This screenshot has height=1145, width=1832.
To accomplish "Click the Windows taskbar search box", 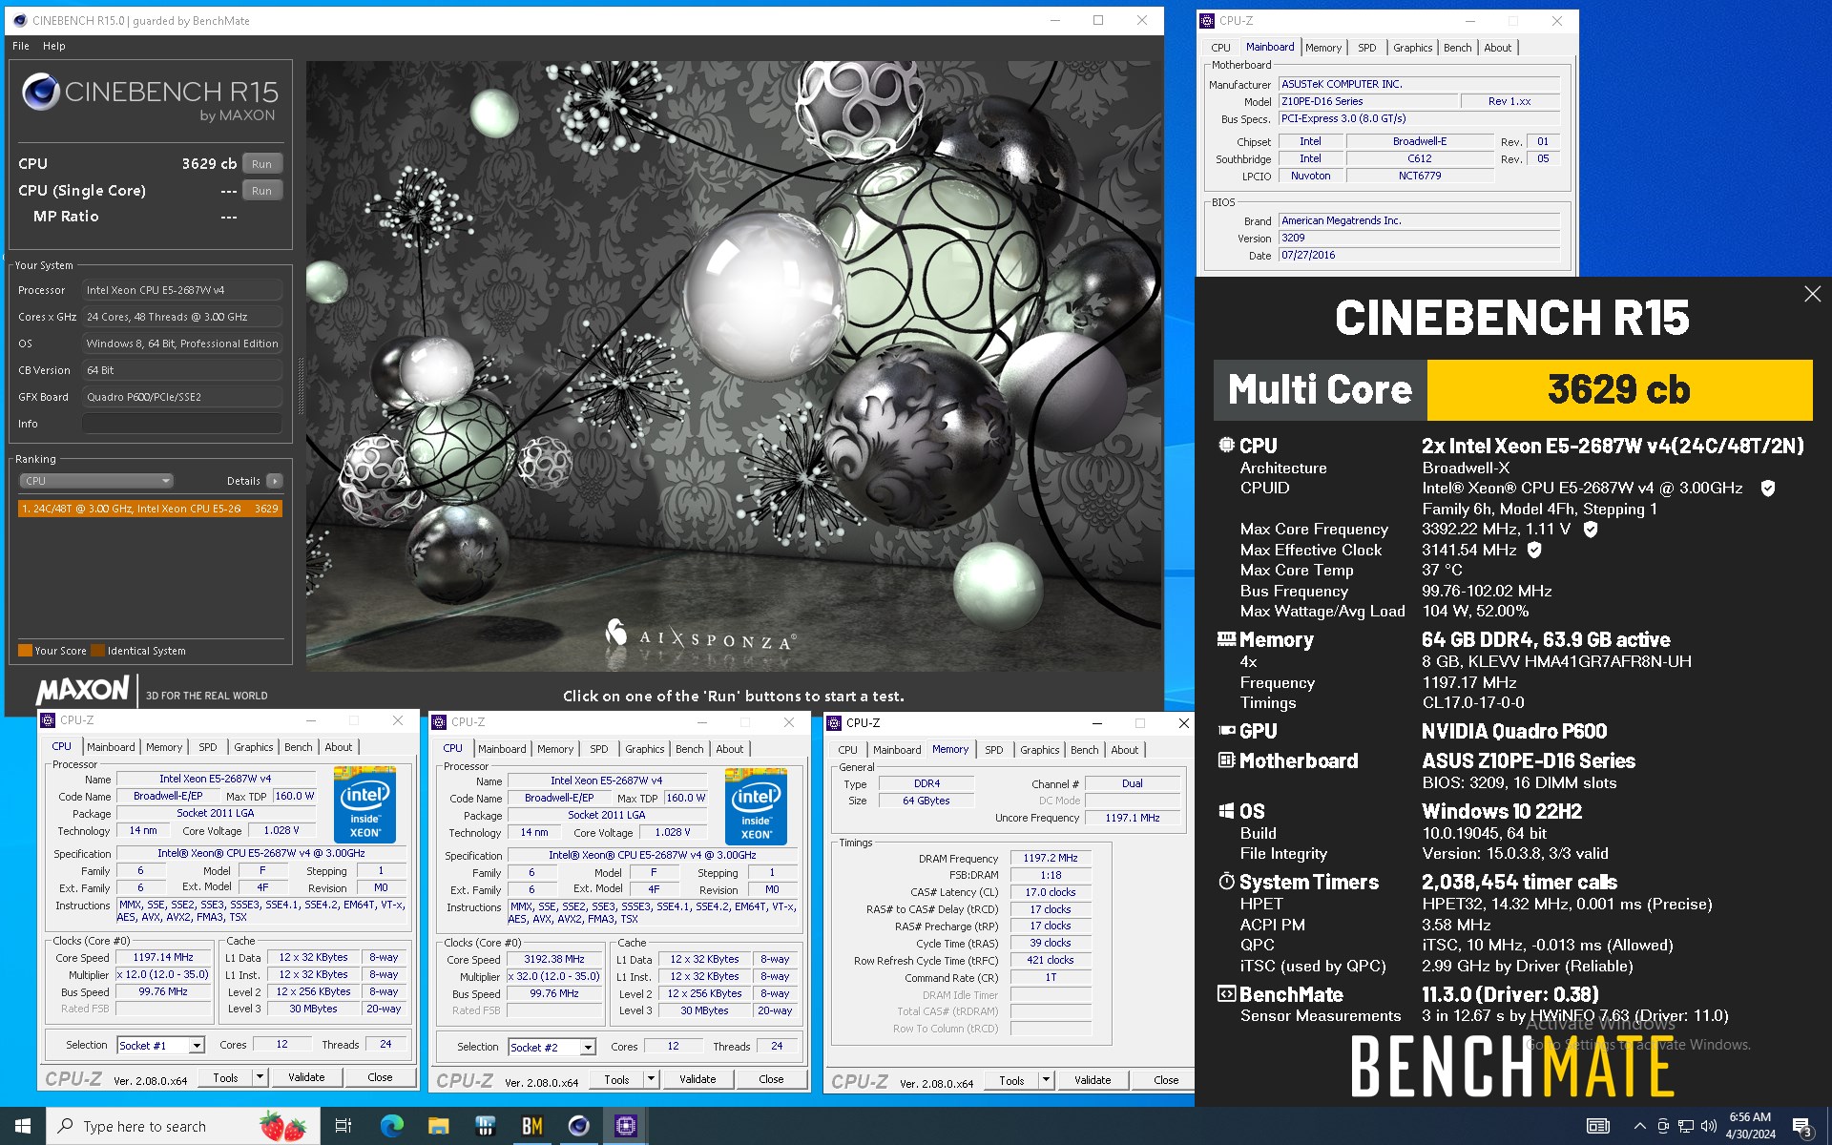I will click(181, 1126).
